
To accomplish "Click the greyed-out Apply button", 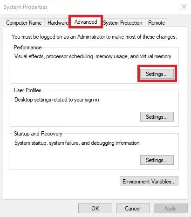I will (171, 208).
